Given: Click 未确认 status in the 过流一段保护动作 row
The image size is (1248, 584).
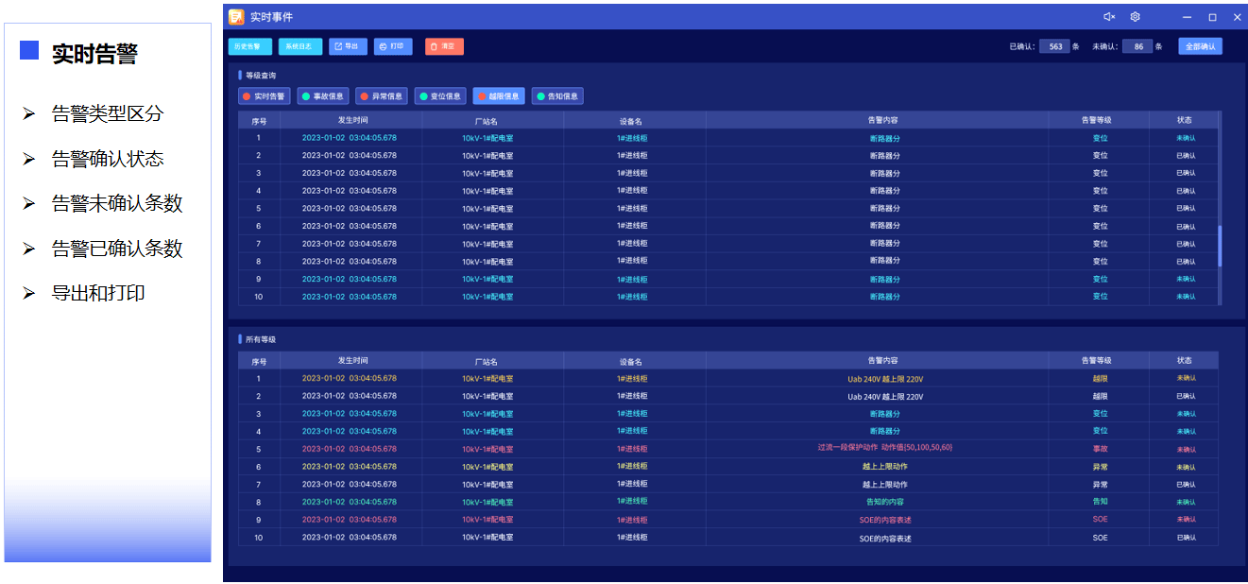Looking at the screenshot, I should [1186, 449].
